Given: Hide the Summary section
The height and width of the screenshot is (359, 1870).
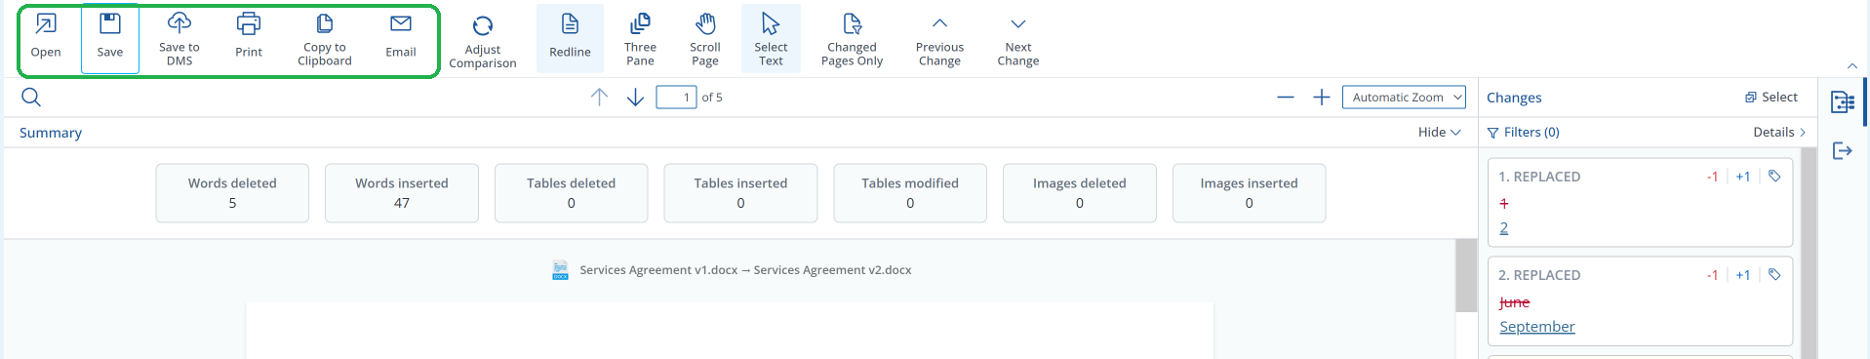Looking at the screenshot, I should tap(1440, 132).
